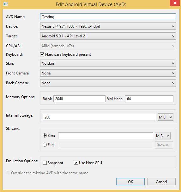
Task: Click the AVD window icon in title bar
Action: (6, 4)
